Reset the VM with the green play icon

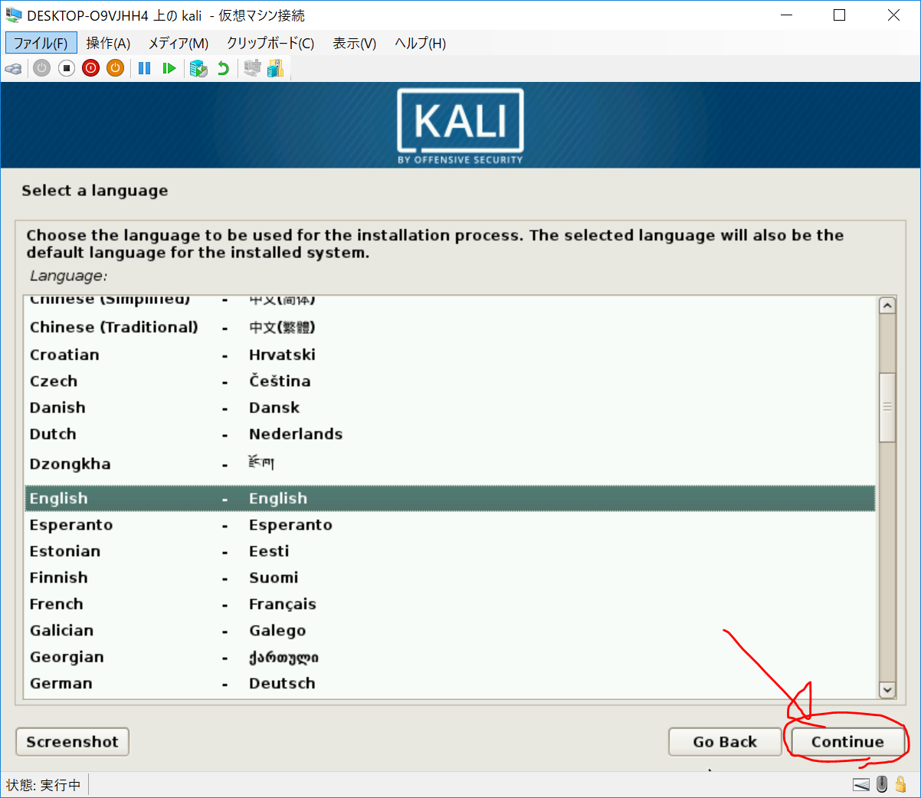coord(169,69)
